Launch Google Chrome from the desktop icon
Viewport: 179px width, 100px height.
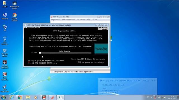click(x=15, y=17)
